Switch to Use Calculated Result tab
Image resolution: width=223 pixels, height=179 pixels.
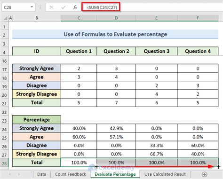pos(165,174)
